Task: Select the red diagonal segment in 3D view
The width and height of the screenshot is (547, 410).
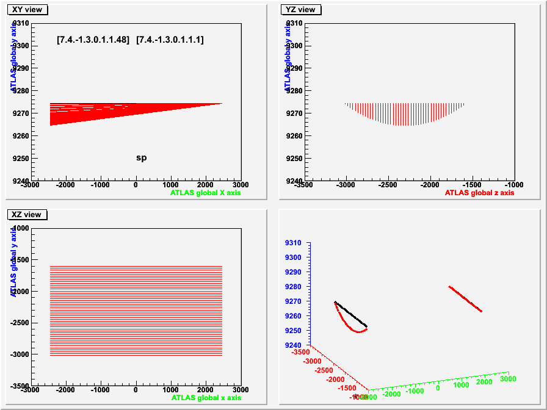Action: [465, 298]
